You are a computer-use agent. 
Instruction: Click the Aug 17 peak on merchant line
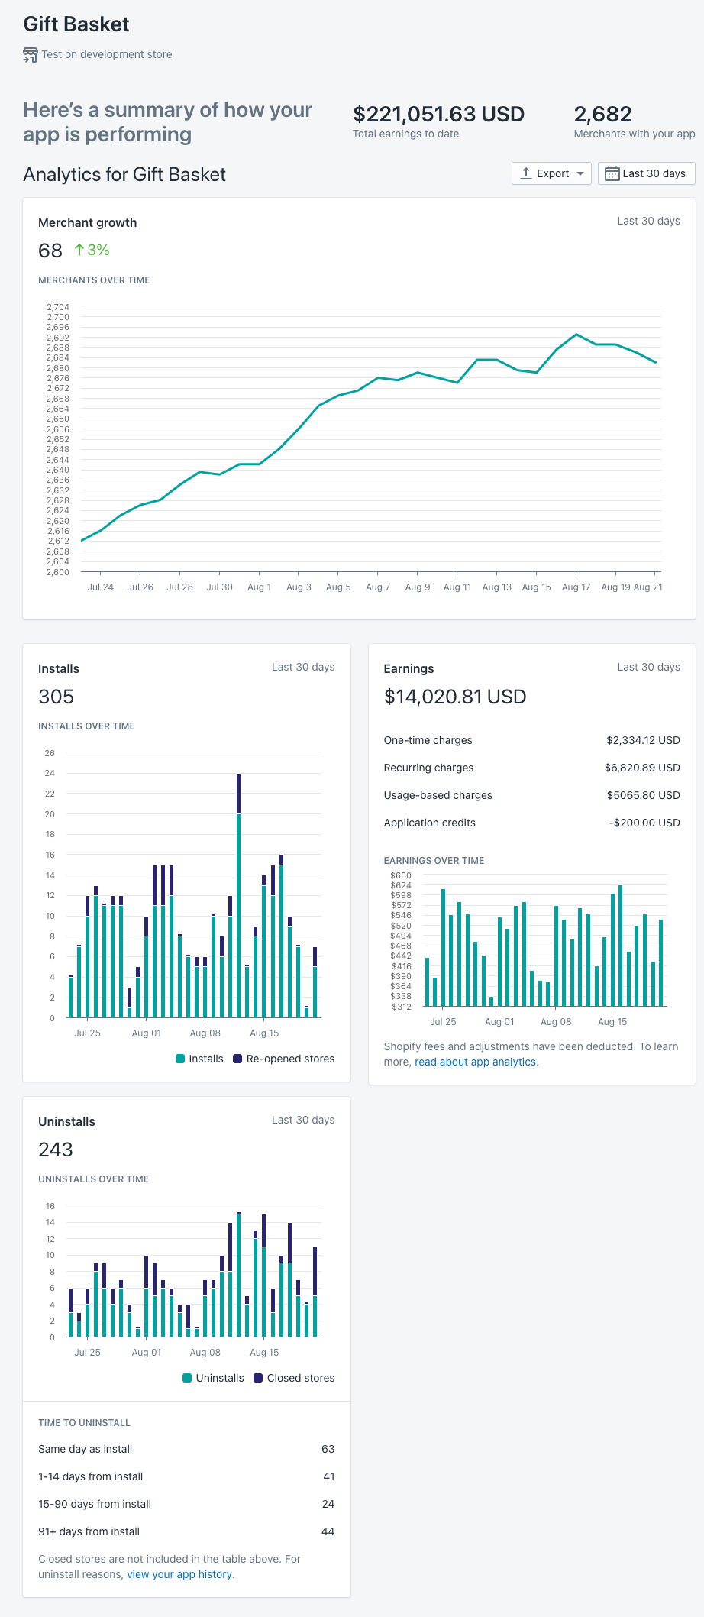coord(576,335)
